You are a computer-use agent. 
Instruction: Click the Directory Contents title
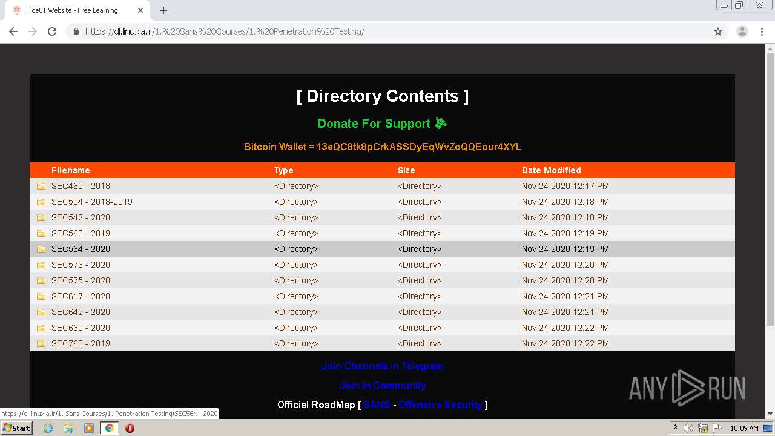tap(383, 96)
